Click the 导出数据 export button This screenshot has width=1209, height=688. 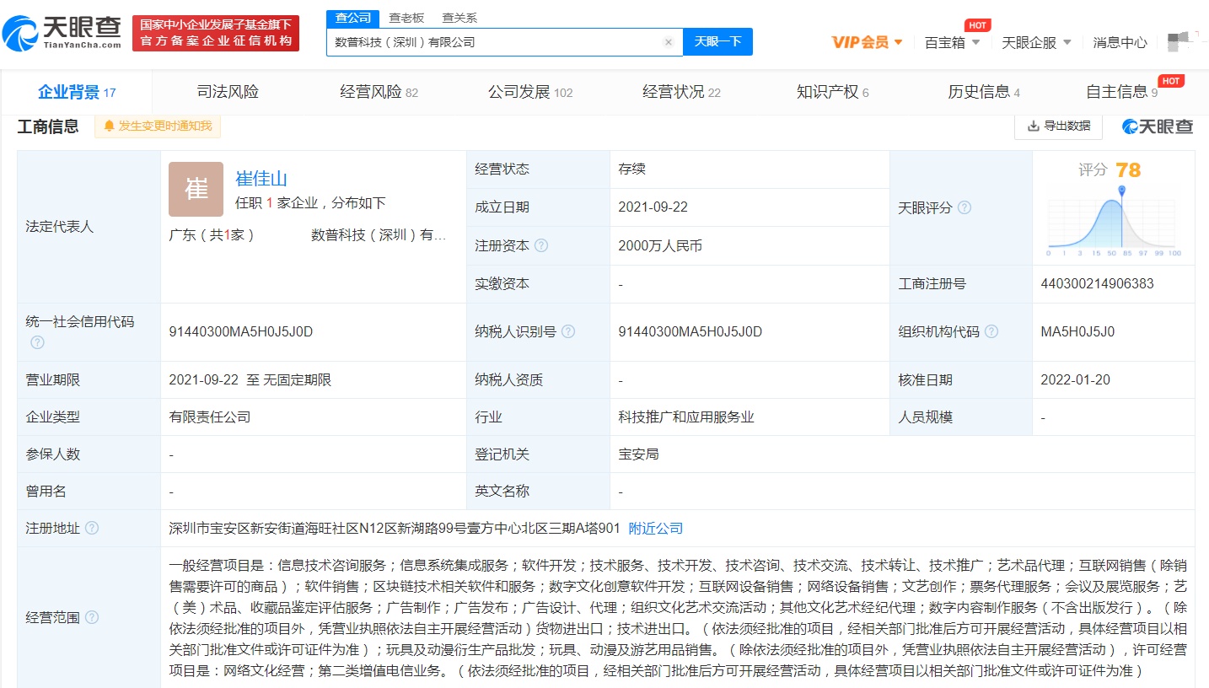click(1059, 126)
